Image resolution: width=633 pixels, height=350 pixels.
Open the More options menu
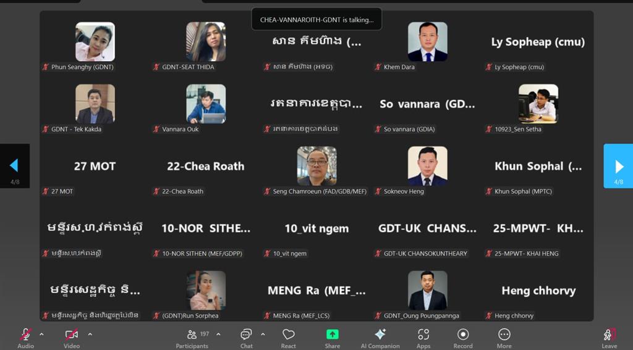click(504, 338)
